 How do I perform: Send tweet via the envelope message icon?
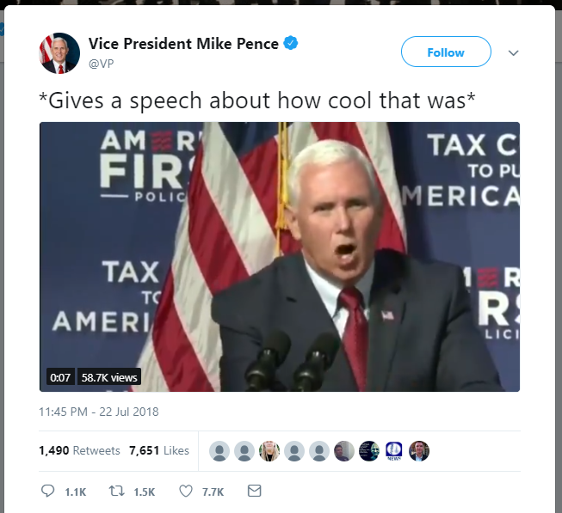[x=254, y=492]
